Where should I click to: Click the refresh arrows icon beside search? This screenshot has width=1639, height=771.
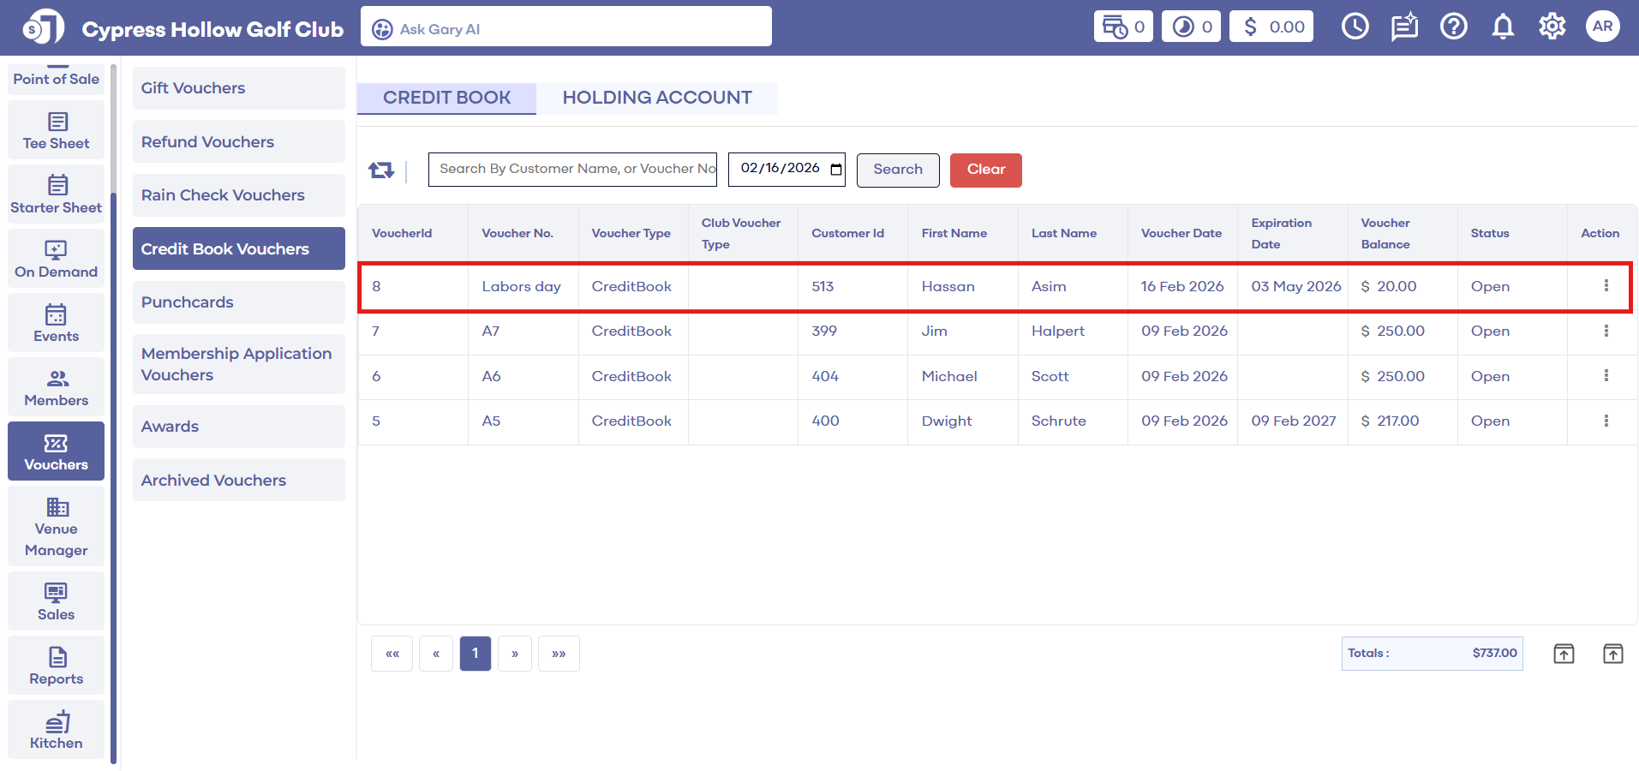381,170
